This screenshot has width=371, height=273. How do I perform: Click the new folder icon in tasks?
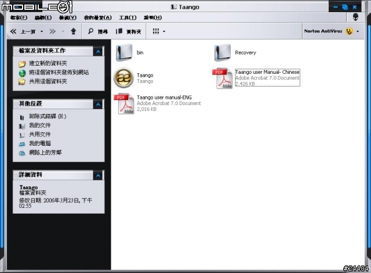pos(22,64)
